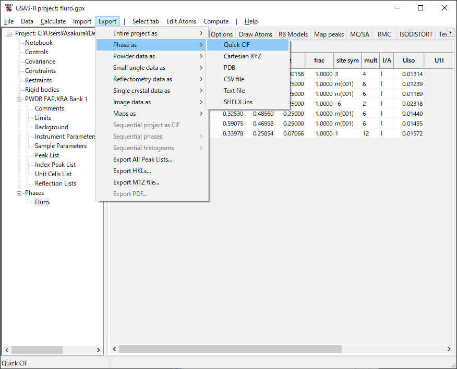Choose Quick CIF from the submenu
Image resolution: width=457 pixels, height=369 pixels.
click(237, 45)
